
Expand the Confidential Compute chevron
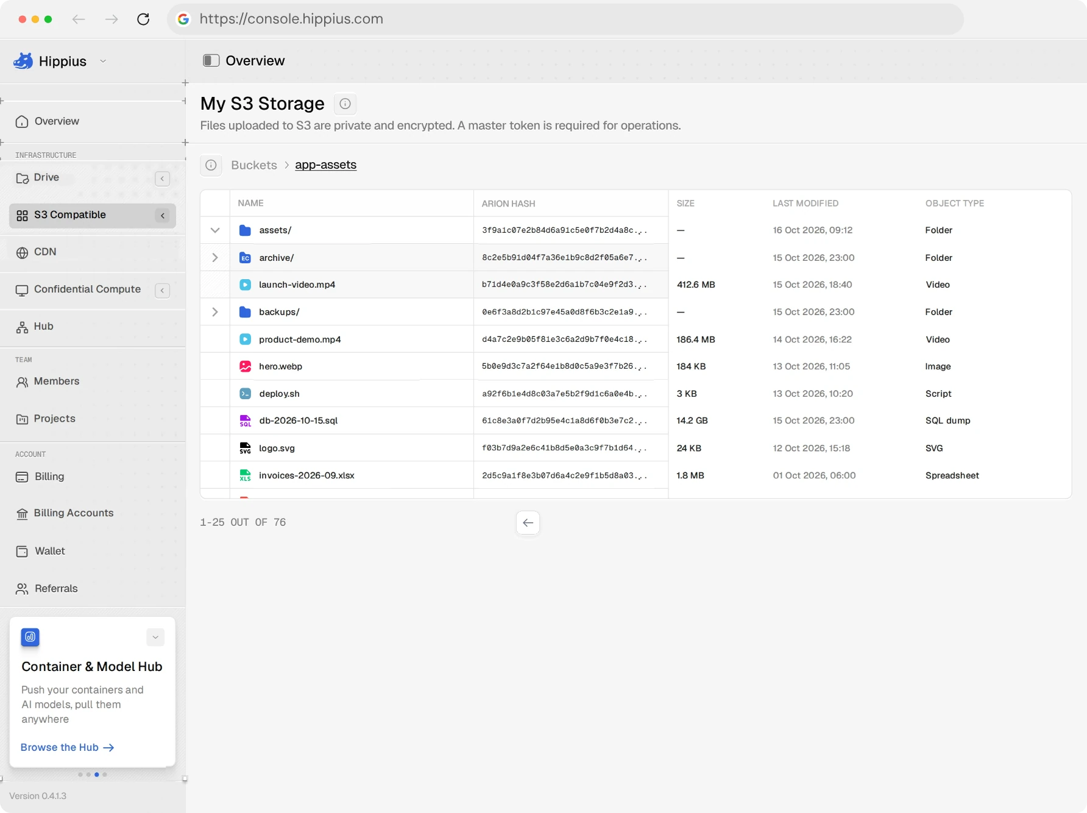click(162, 291)
